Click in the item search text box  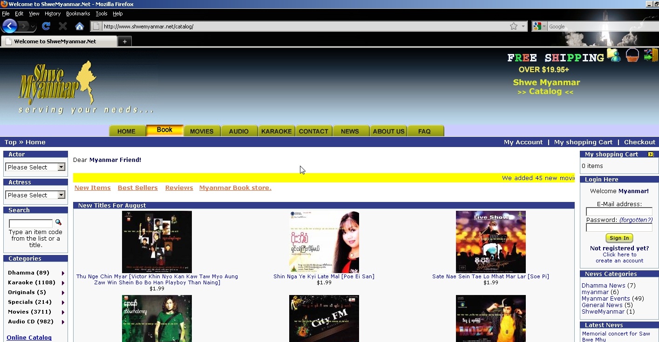point(31,223)
